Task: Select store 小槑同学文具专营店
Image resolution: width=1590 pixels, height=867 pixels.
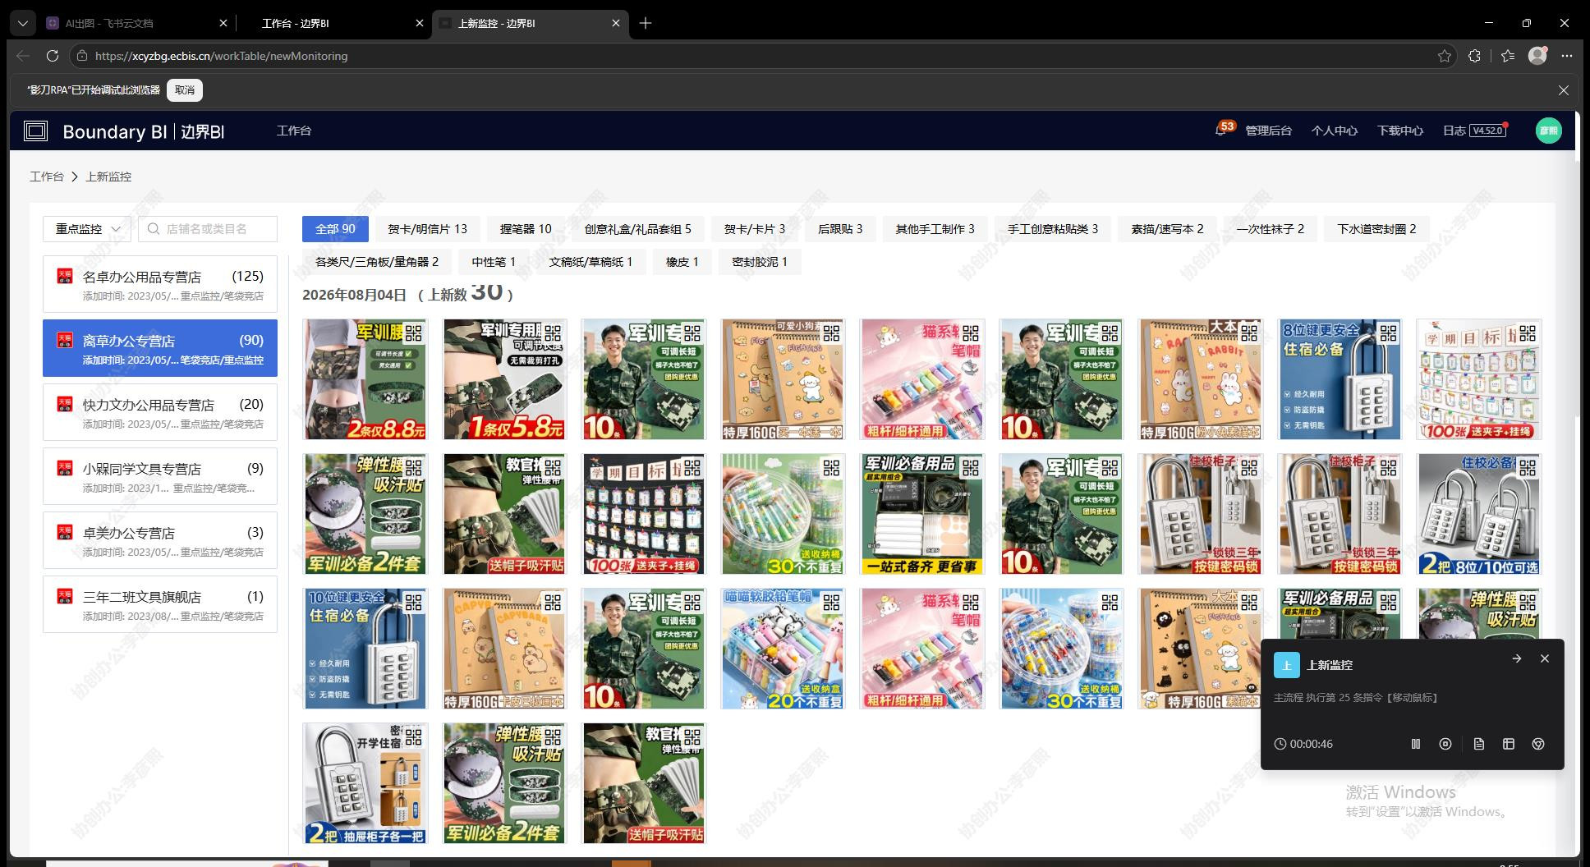Action: (x=160, y=476)
